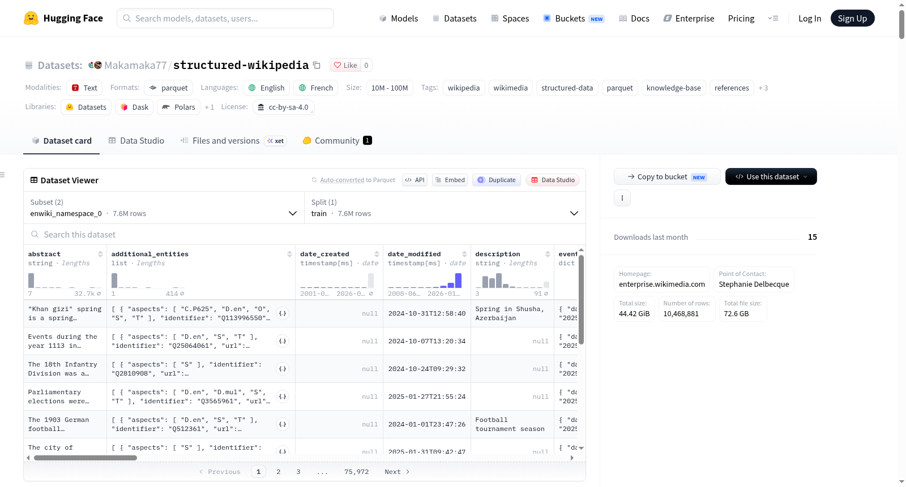906x487 pixels.
Task: Click the page vertical scrollbar thumb
Action: (x=901, y=24)
